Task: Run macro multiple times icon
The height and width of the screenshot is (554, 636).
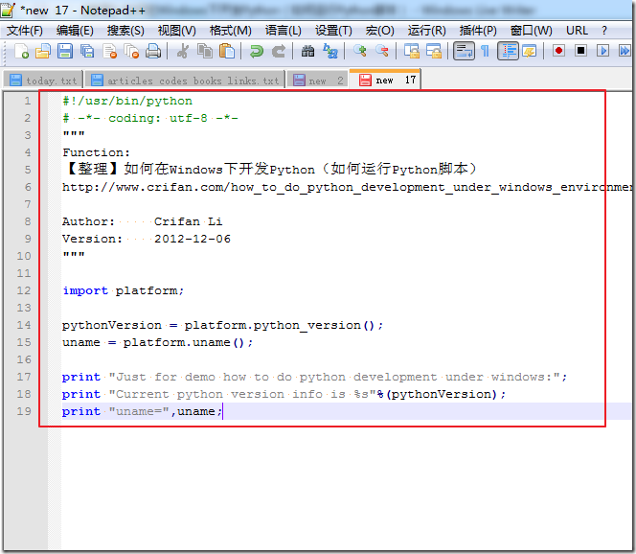Action: point(625,51)
